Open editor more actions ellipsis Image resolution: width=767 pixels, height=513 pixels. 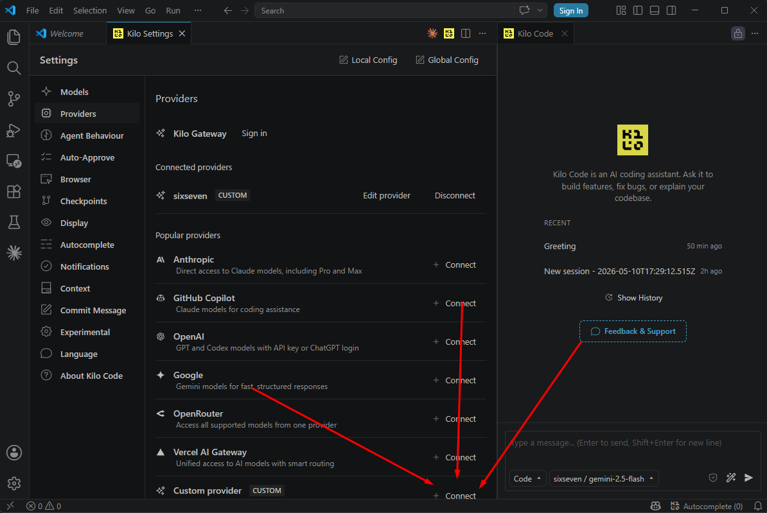click(x=482, y=33)
